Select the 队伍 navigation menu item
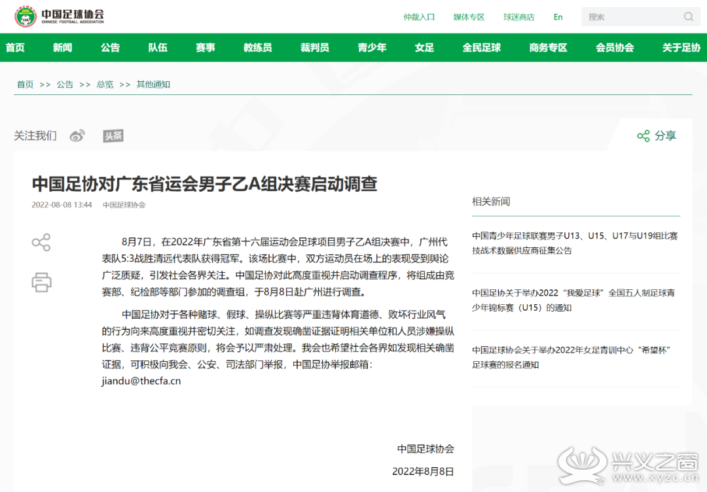 pos(158,47)
